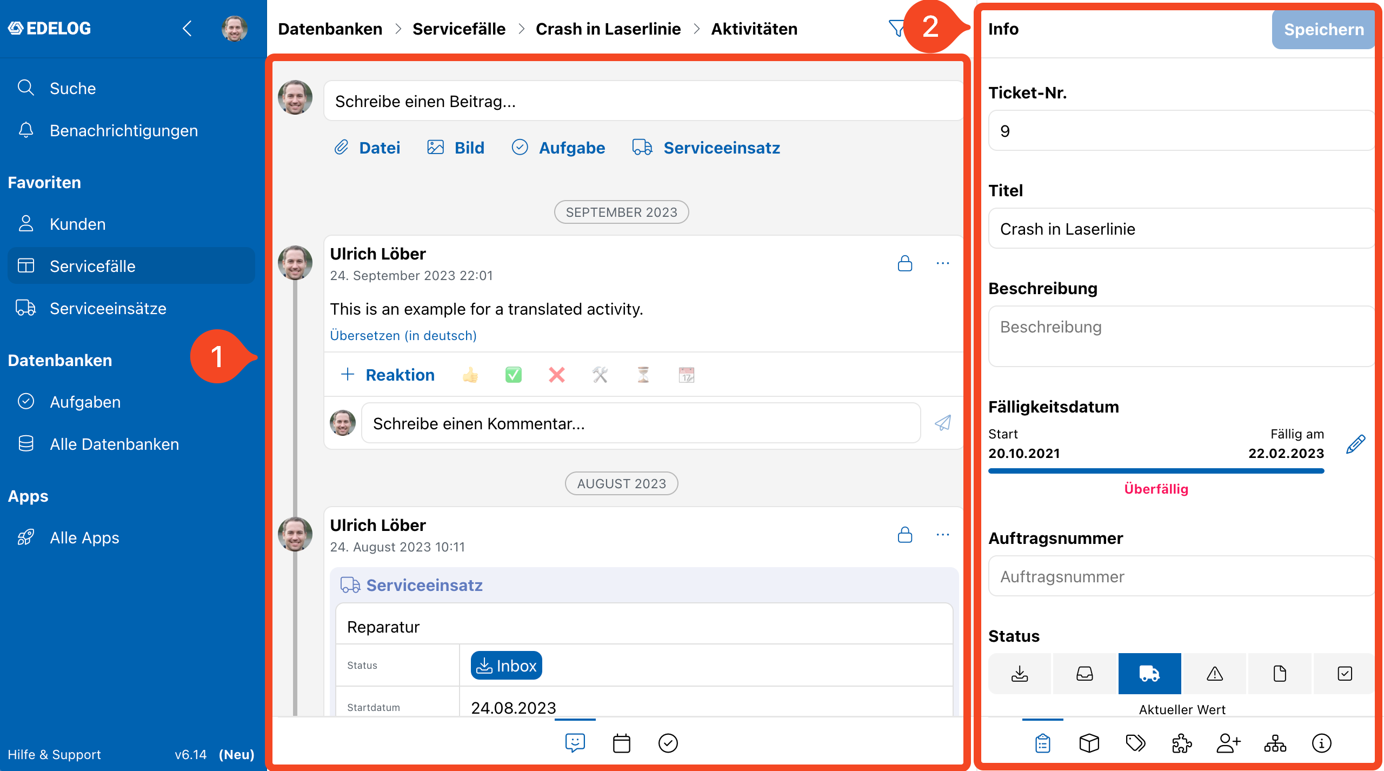This screenshot has height=771, width=1384.
Task: Set status to the download inbox option
Action: [x=1020, y=673]
